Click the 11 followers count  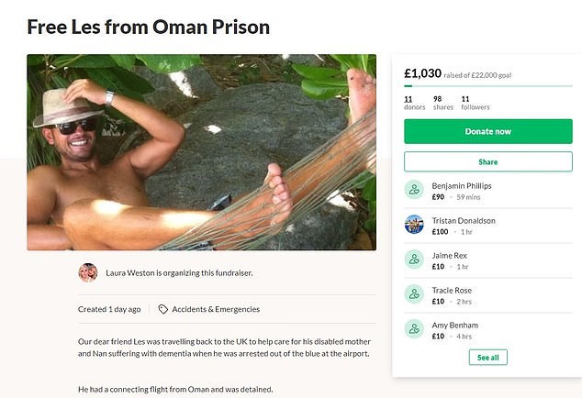[x=477, y=103]
